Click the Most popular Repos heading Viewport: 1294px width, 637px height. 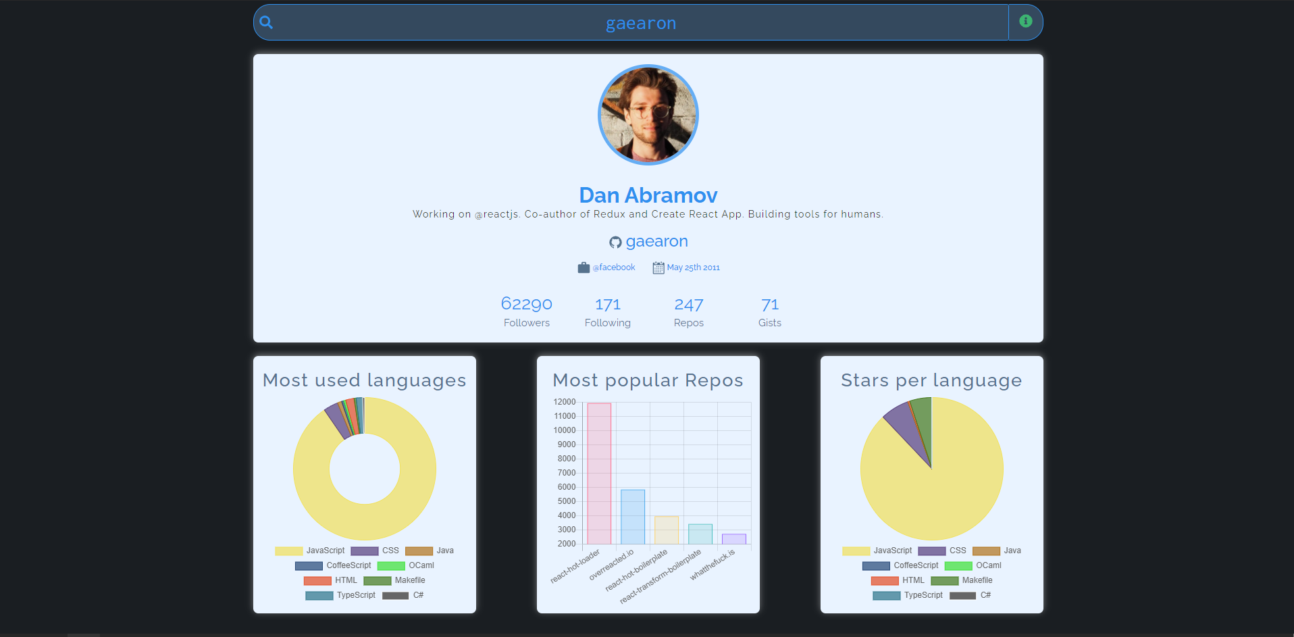tap(648, 380)
